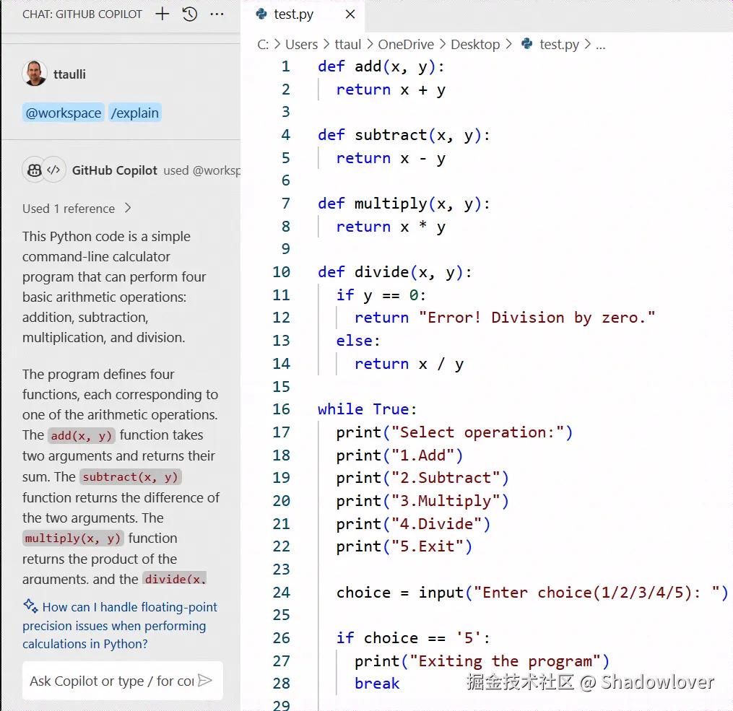Open the ttaul breadcrumb segment
The image size is (733, 711).
pyautogui.click(x=348, y=44)
